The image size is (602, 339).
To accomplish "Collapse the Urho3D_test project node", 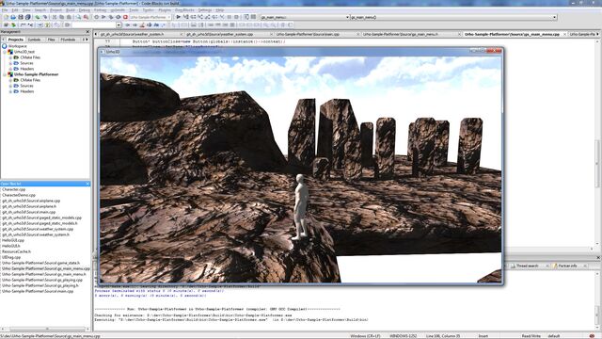I will pyautogui.click(x=5, y=52).
